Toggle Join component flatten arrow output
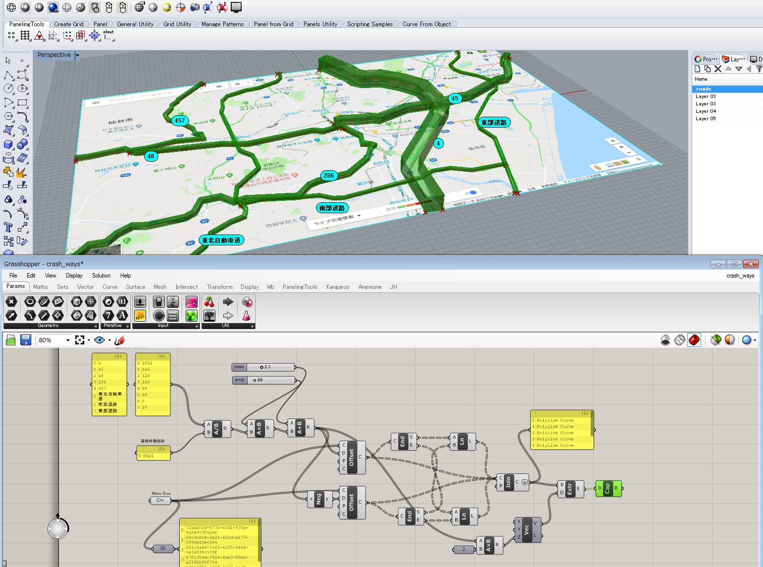This screenshot has height=567, width=763. pyautogui.click(x=524, y=482)
